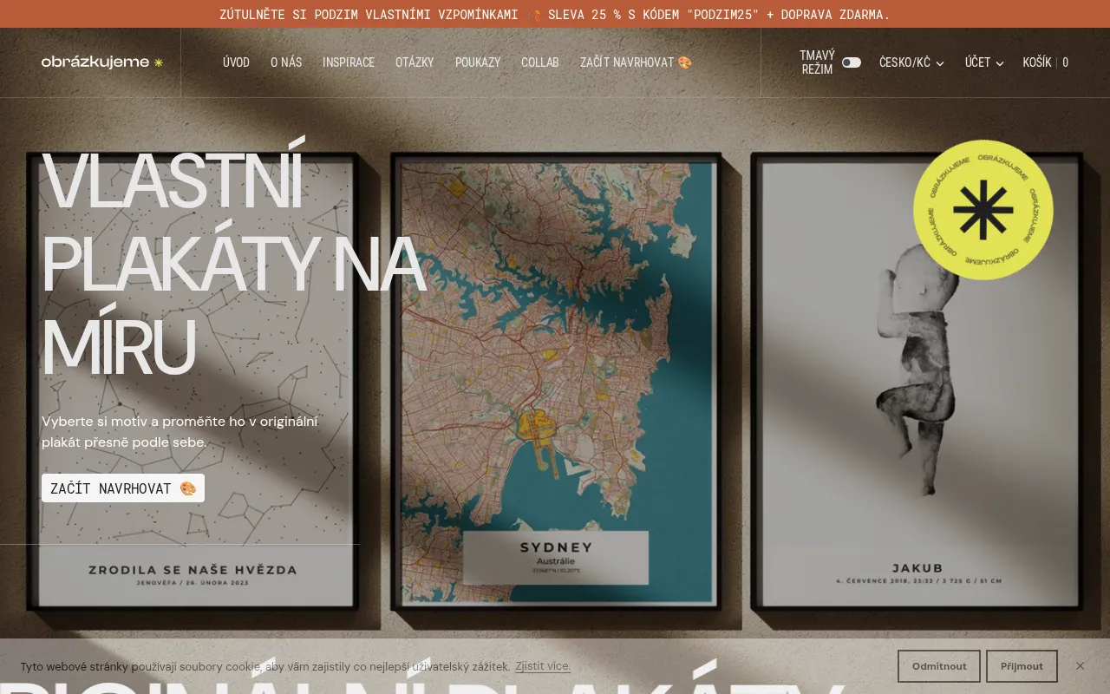Select Inspirace in the navigation
Viewport: 1110px width, 694px height.
[349, 62]
